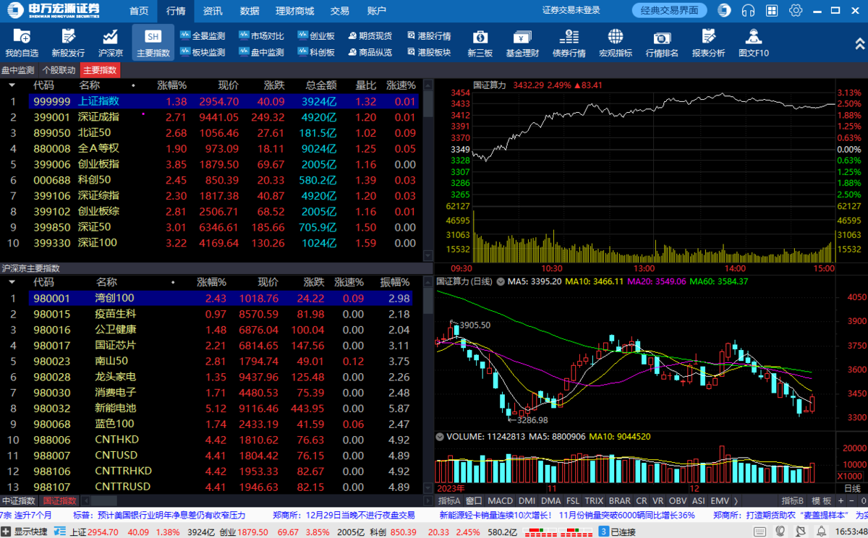Image resolution: width=868 pixels, height=538 pixels.
Task: Open the 资讯 news menu
Action: (213, 11)
